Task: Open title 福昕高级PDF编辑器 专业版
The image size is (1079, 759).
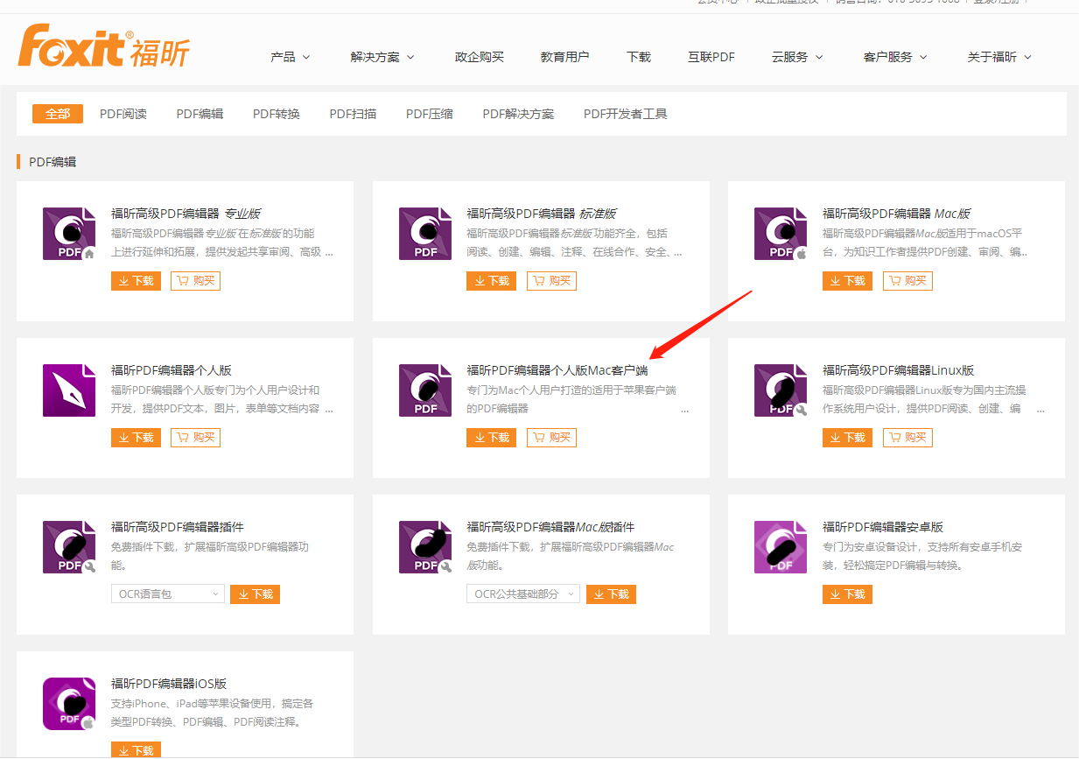Action: click(x=186, y=214)
